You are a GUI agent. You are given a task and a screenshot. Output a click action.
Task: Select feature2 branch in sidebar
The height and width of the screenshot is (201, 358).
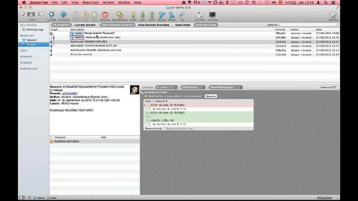pos(31,40)
